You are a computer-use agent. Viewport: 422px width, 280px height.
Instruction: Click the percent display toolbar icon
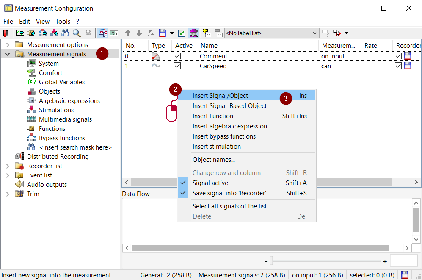point(113,33)
